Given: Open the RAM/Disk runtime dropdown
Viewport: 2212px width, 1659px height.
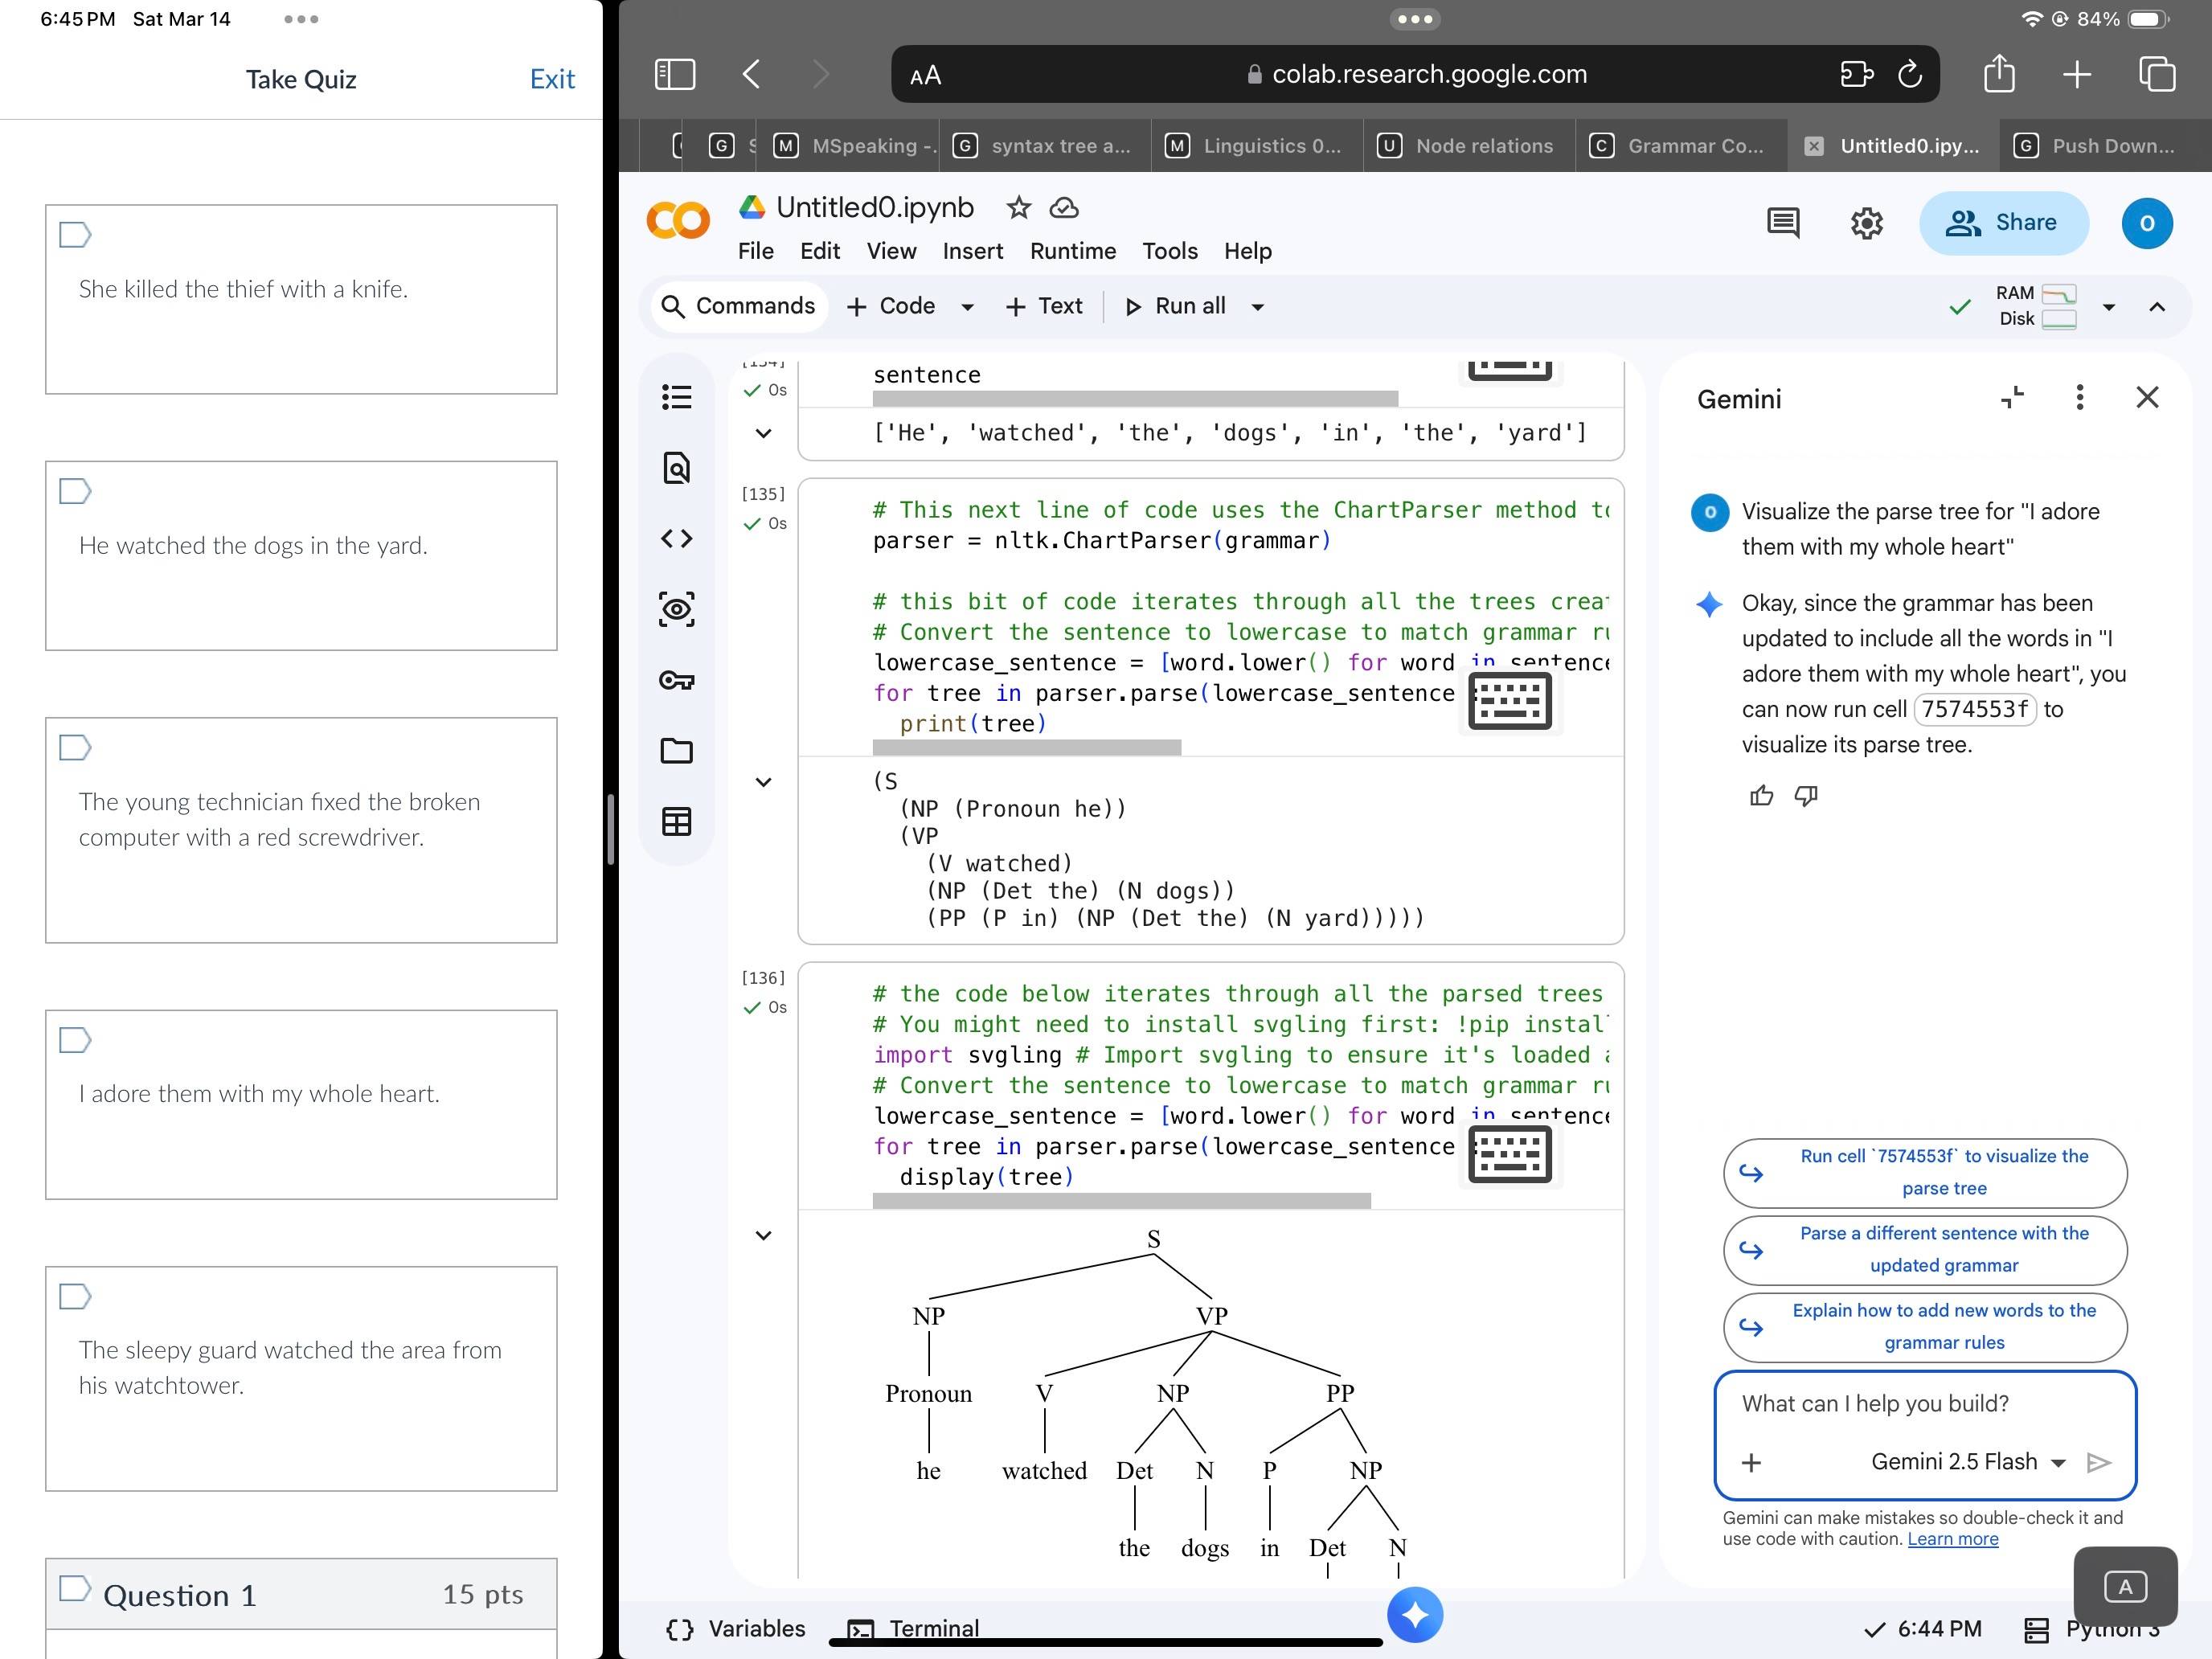Looking at the screenshot, I should point(2109,307).
